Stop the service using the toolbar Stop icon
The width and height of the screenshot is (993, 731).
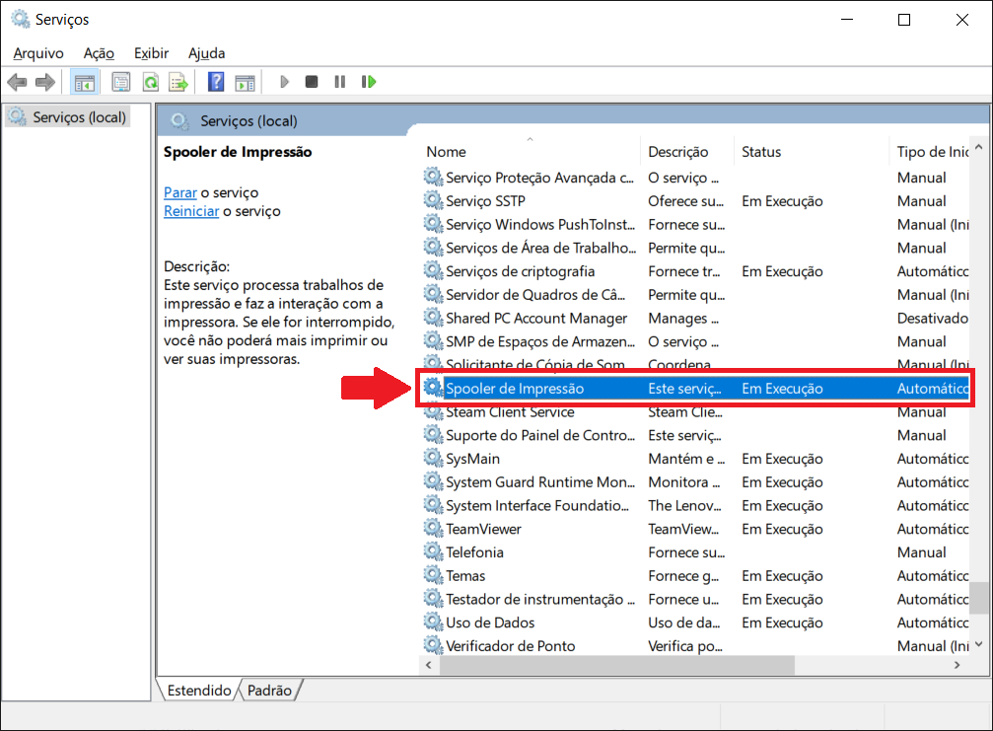(312, 82)
